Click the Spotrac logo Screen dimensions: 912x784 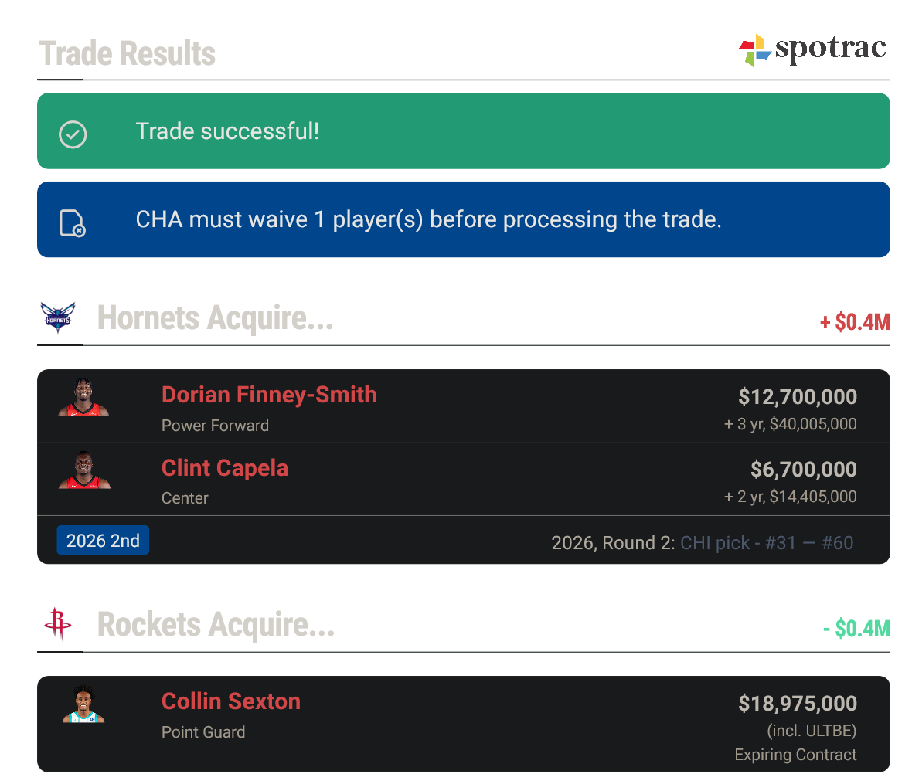[x=812, y=49]
